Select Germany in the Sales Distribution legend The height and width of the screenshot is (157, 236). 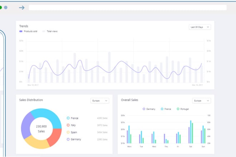[74, 139]
